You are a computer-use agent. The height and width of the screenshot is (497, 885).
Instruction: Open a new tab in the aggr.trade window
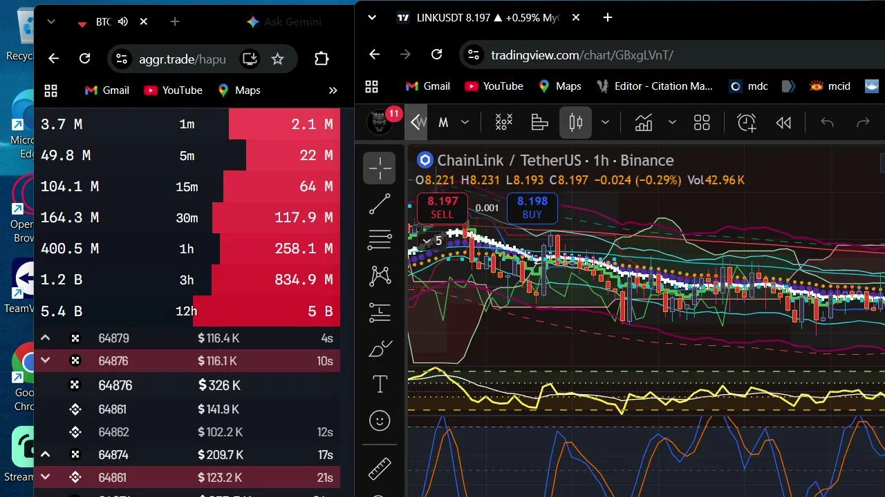tap(175, 22)
